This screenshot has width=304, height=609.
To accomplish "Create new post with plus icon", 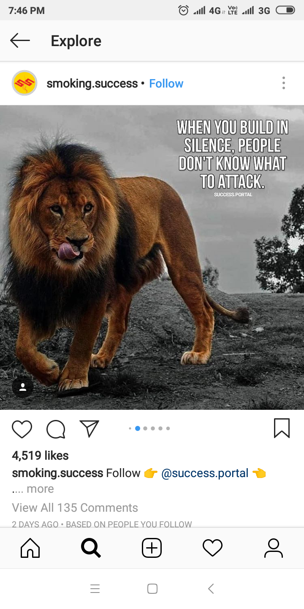I will [x=152, y=548].
